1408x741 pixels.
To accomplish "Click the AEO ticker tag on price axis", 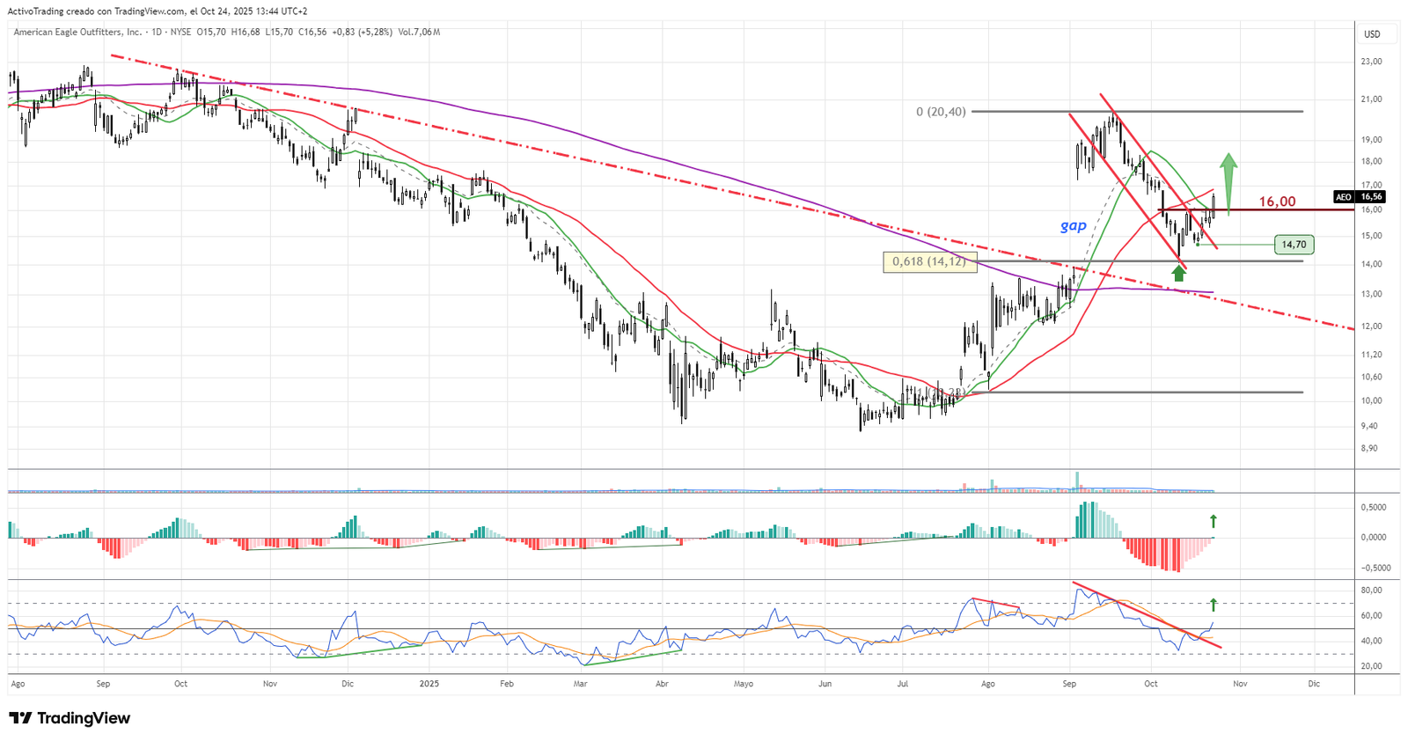I will point(1343,197).
